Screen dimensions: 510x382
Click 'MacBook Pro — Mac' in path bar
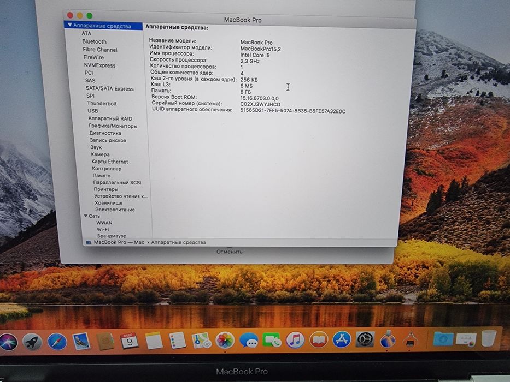119,242
